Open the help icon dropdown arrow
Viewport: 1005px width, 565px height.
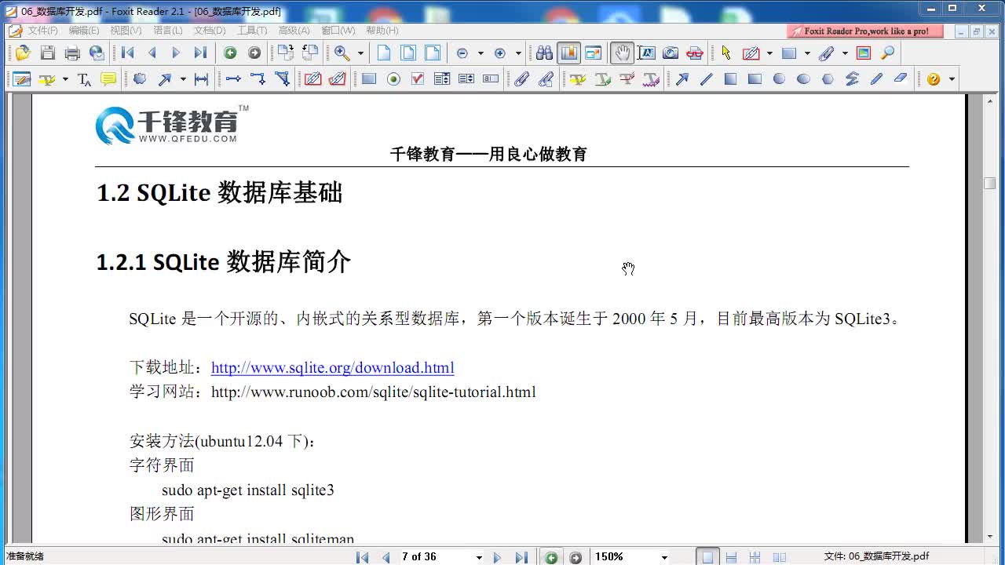[952, 79]
